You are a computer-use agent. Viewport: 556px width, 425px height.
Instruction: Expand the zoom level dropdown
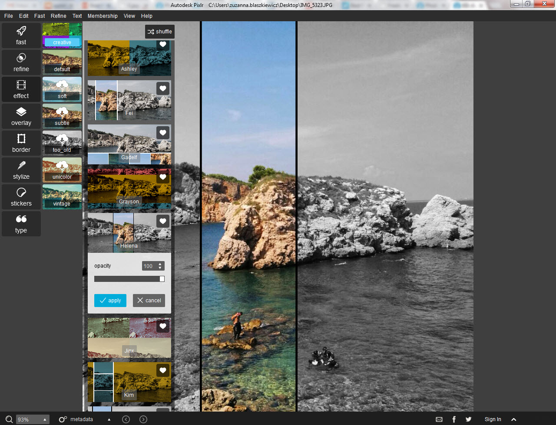pos(45,419)
